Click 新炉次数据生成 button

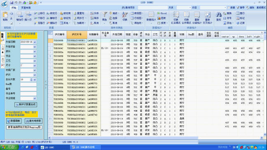click(26, 105)
